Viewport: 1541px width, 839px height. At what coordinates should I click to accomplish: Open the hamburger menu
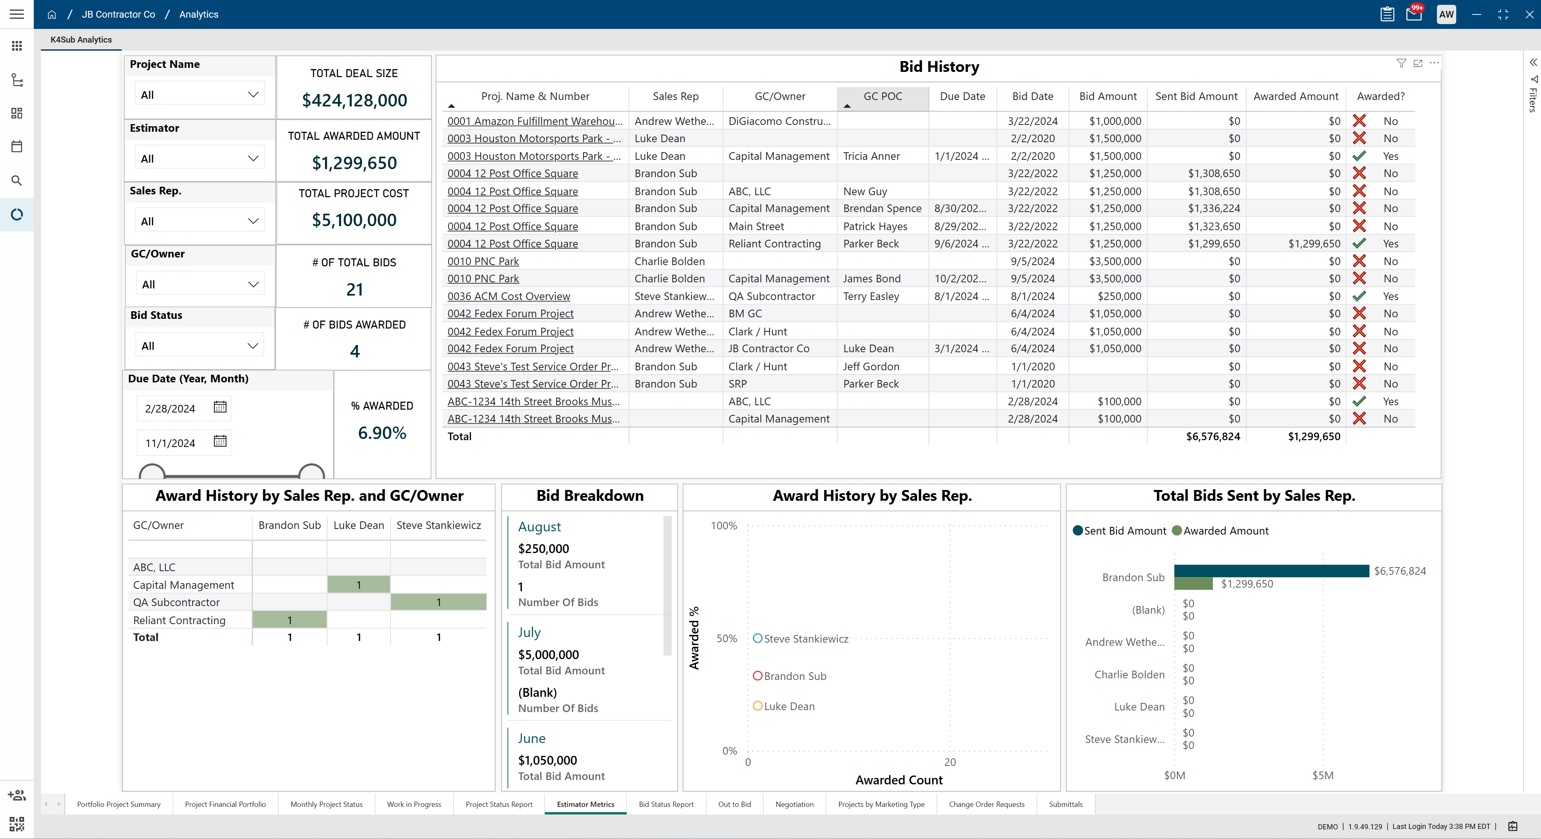click(17, 14)
